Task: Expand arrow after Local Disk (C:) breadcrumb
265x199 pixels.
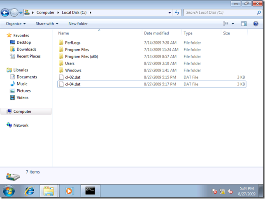Action: click(91, 12)
